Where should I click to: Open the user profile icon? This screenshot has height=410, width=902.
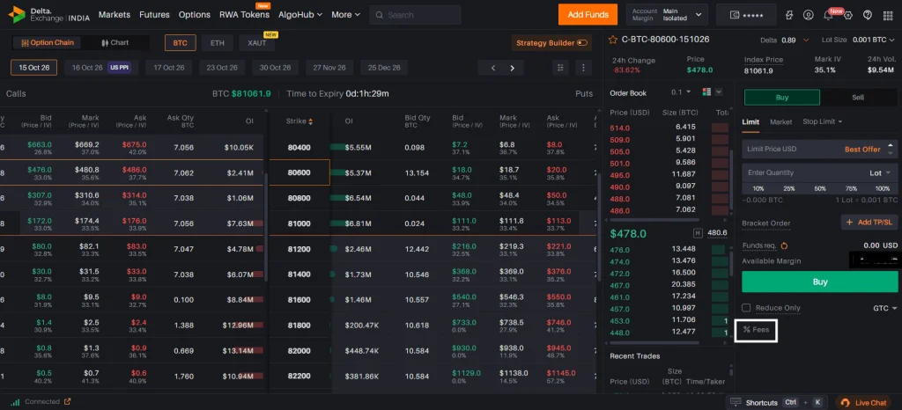(x=809, y=15)
